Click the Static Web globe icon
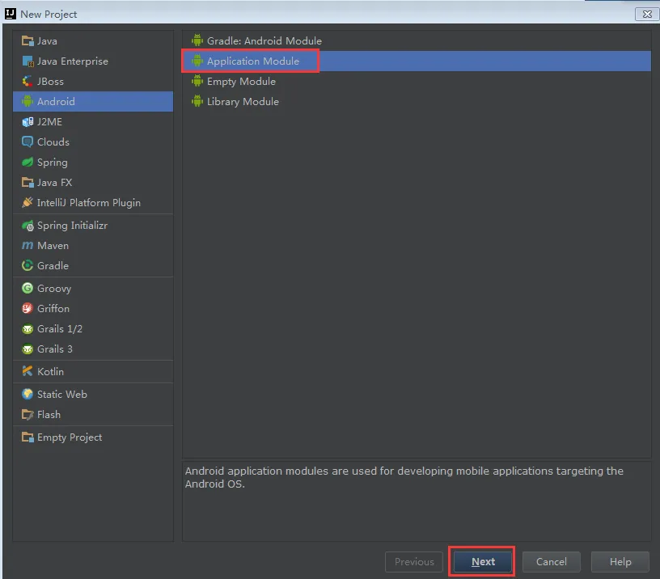This screenshot has height=579, width=660. tap(27, 394)
